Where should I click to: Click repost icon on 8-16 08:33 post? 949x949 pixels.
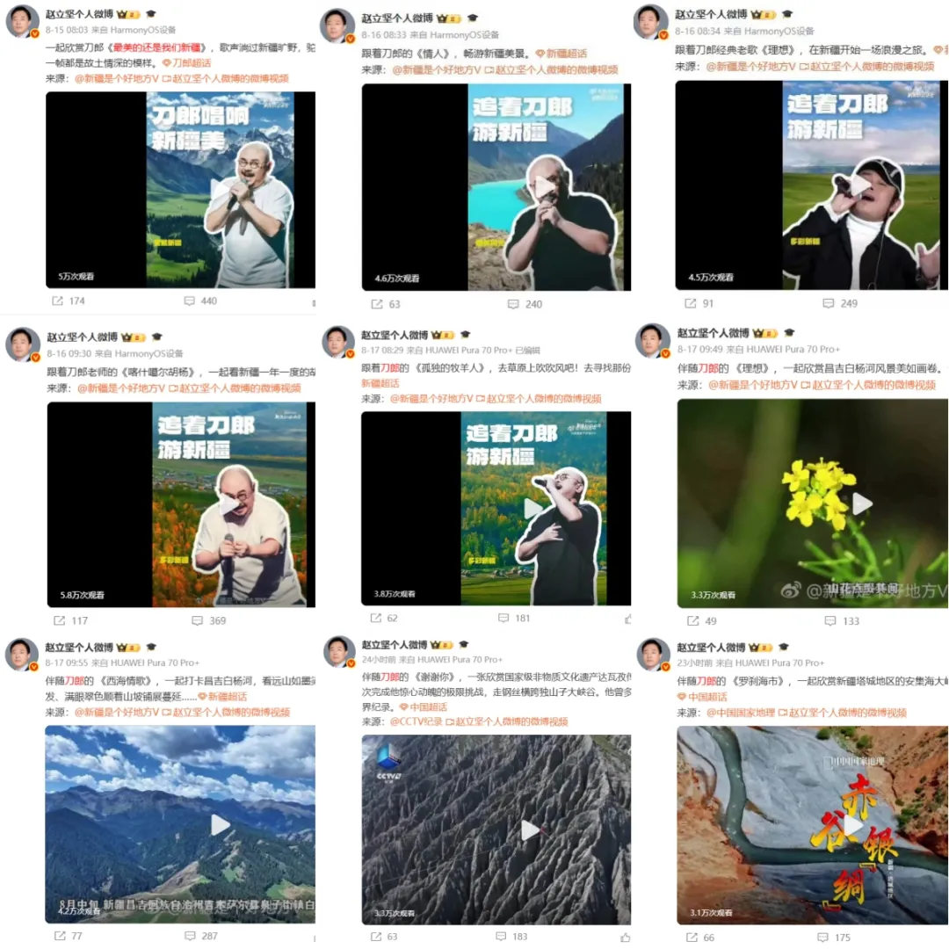click(376, 304)
